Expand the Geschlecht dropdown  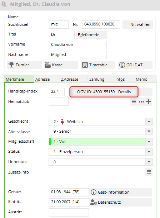(149, 122)
